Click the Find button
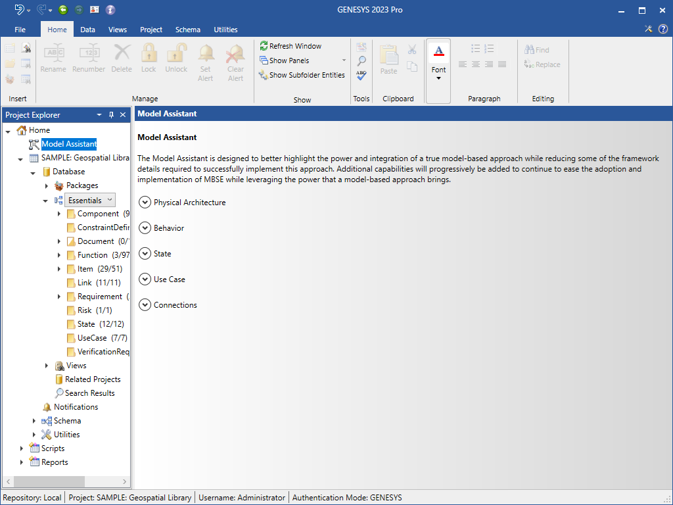Screen dimensions: 673x505 tap(536, 50)
